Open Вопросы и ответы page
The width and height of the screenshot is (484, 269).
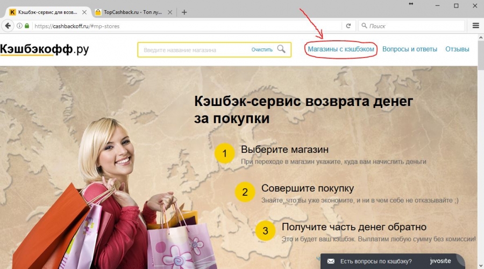tap(410, 49)
